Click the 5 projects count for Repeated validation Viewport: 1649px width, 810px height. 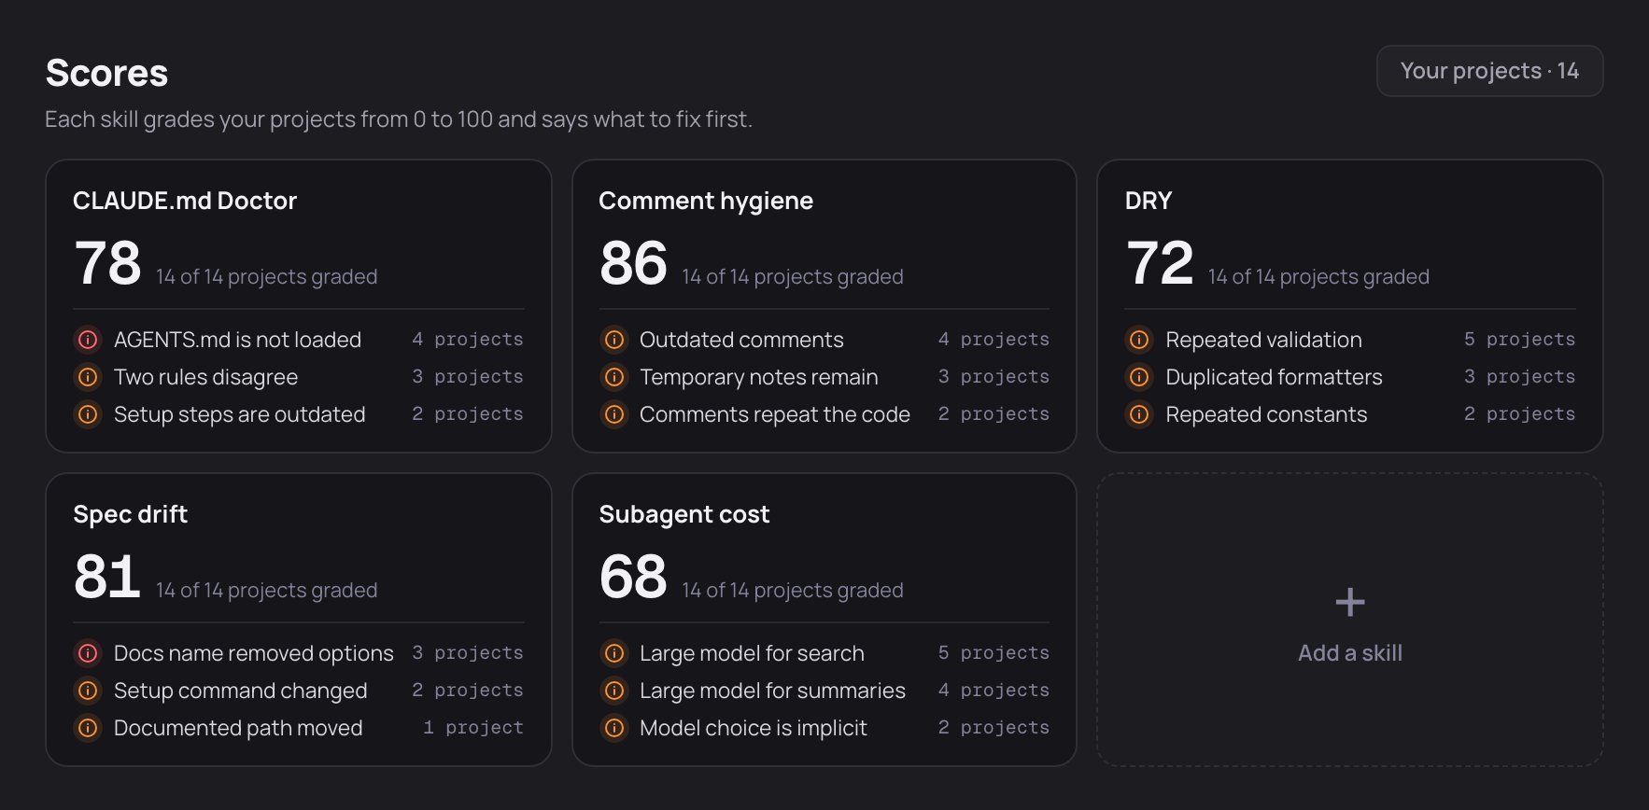pyautogui.click(x=1519, y=340)
